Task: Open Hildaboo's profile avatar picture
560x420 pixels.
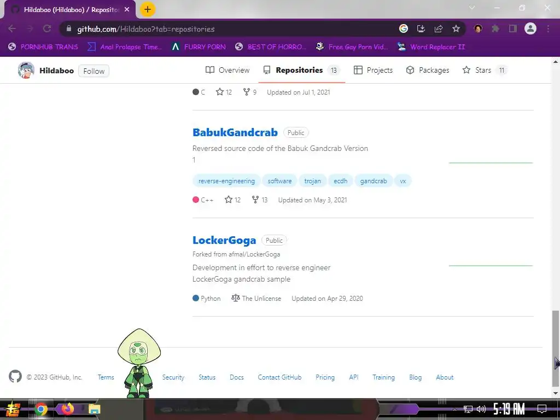Action: coord(26,71)
